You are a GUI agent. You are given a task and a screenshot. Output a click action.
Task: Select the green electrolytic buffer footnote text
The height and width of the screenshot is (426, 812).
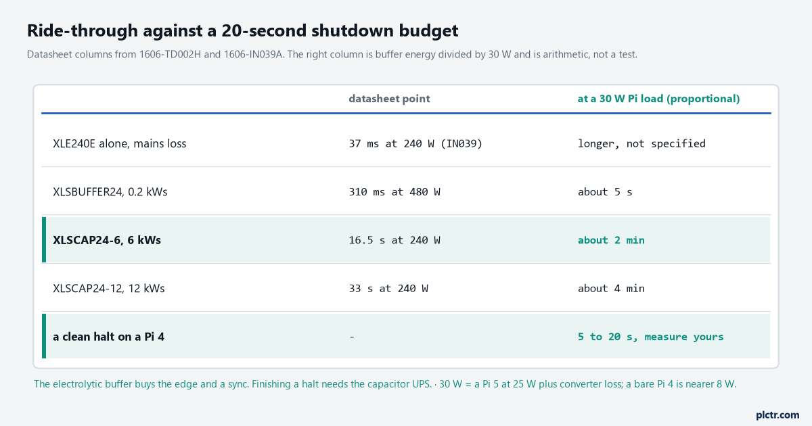click(385, 384)
